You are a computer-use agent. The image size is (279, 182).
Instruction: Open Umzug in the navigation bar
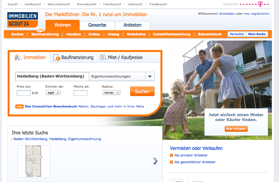pyautogui.click(x=114, y=34)
